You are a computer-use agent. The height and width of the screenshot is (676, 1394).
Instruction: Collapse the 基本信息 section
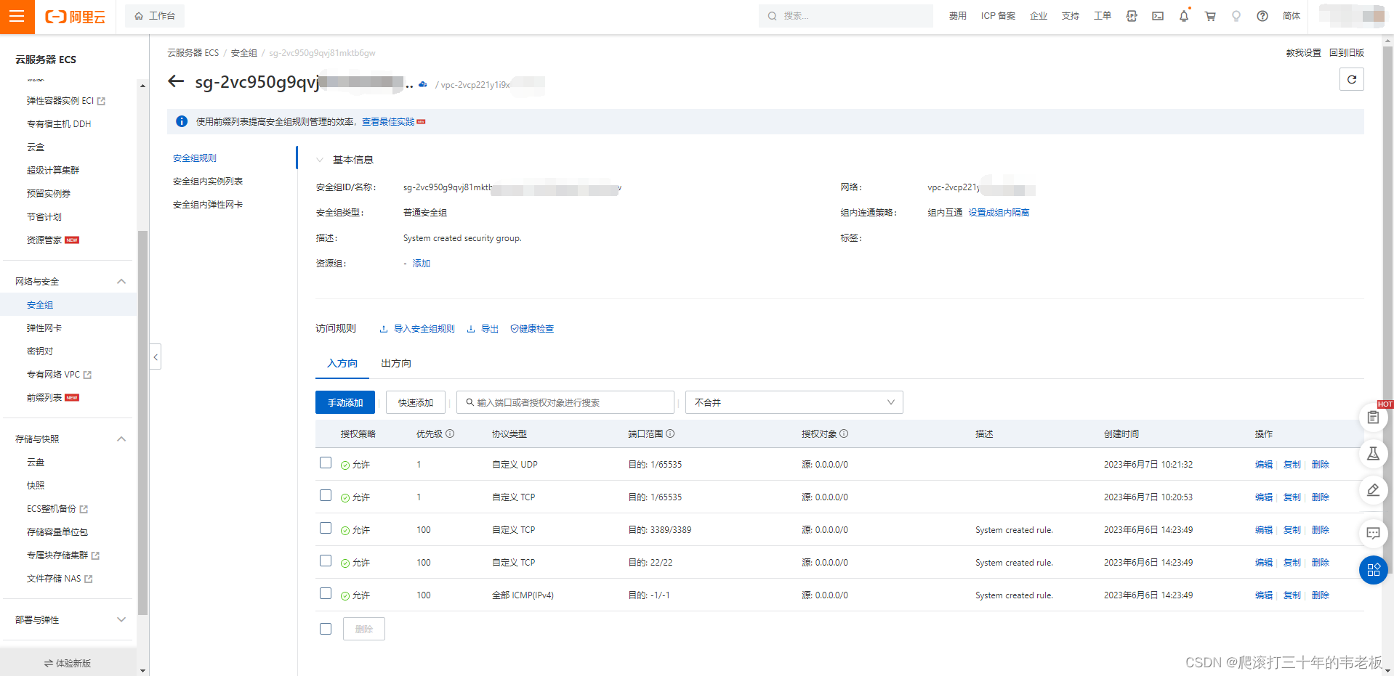click(x=320, y=160)
